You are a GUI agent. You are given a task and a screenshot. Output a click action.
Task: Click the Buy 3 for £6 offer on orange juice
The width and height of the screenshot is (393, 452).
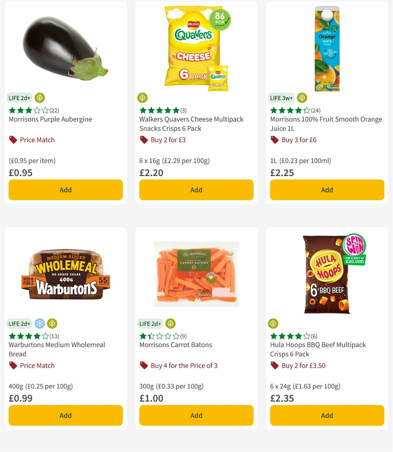299,140
